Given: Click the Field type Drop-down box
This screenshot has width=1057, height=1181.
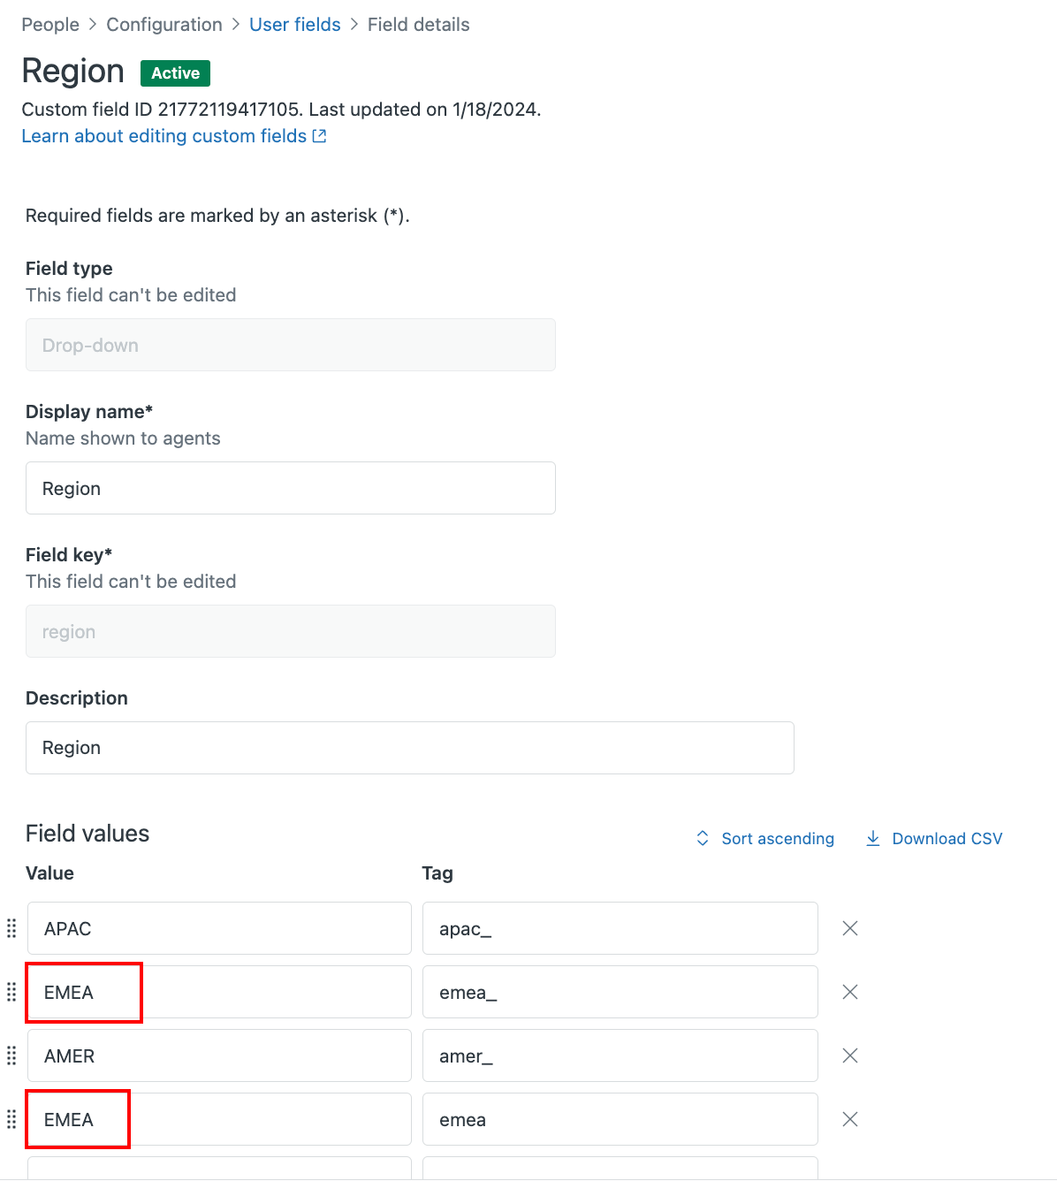Looking at the screenshot, I should pyautogui.click(x=290, y=346).
